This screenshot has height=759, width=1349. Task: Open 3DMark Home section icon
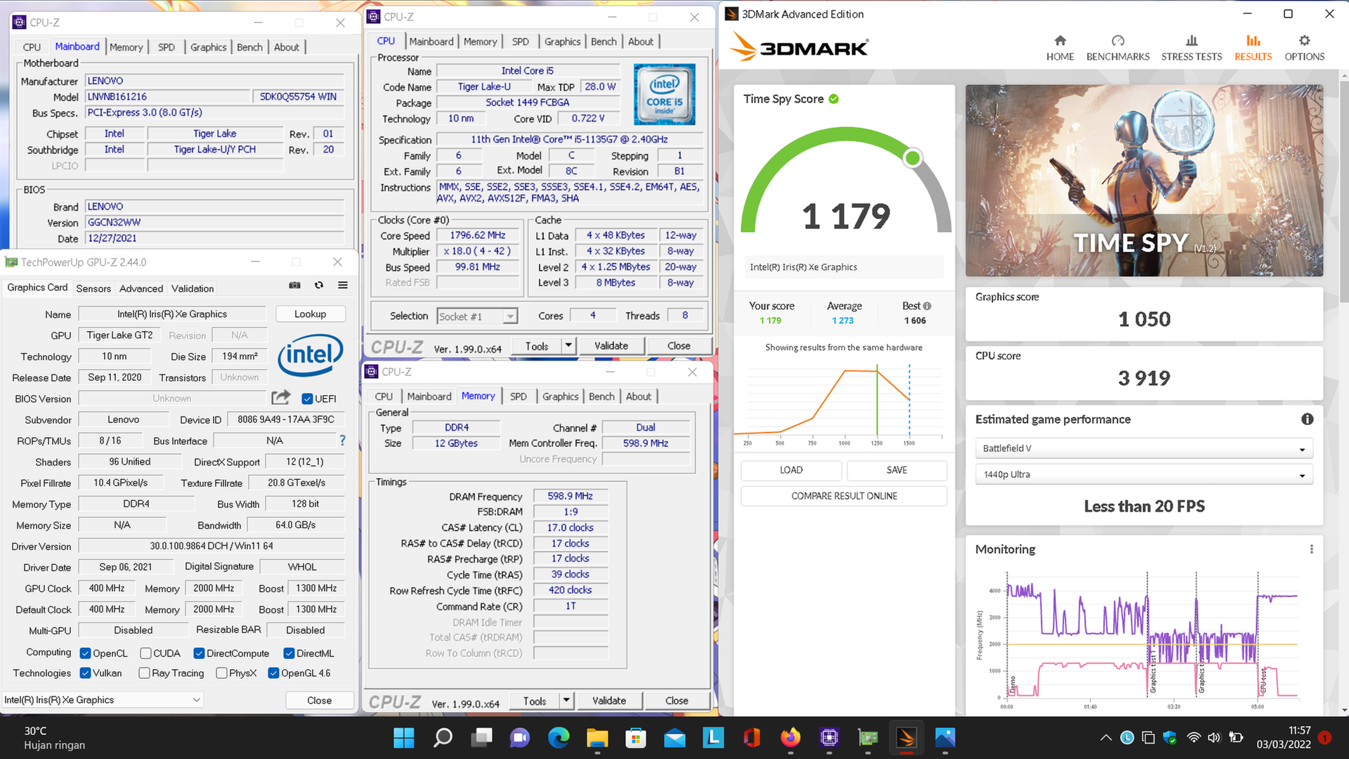pos(1060,41)
